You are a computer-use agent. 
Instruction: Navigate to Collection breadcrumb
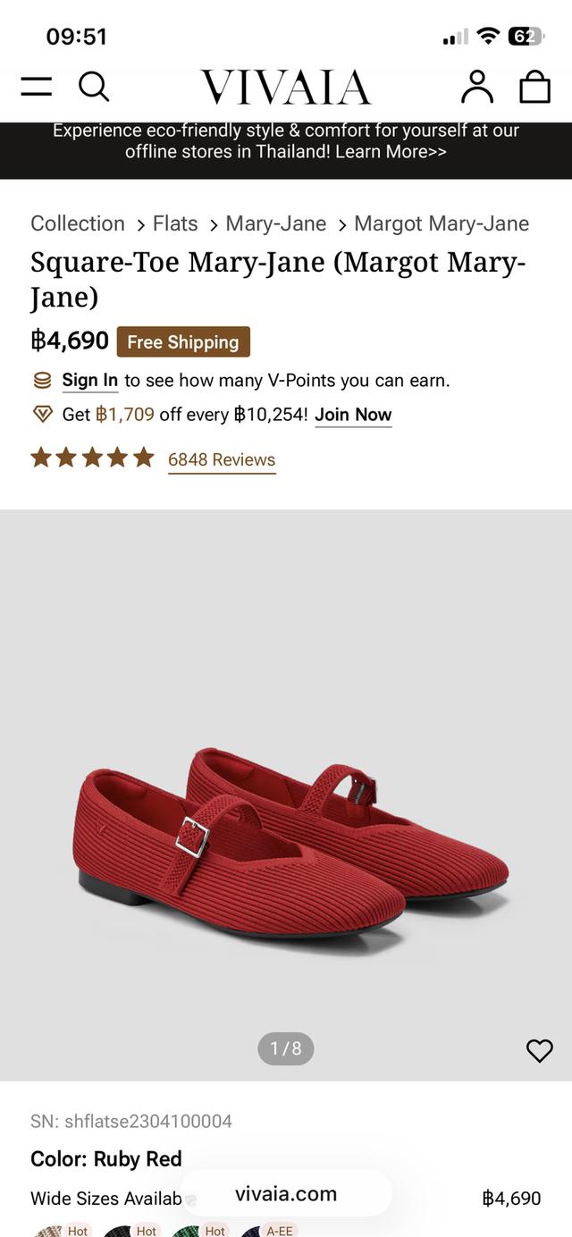78,223
